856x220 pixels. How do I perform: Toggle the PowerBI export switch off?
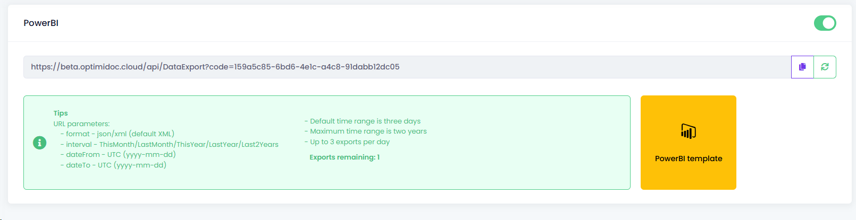click(x=825, y=23)
